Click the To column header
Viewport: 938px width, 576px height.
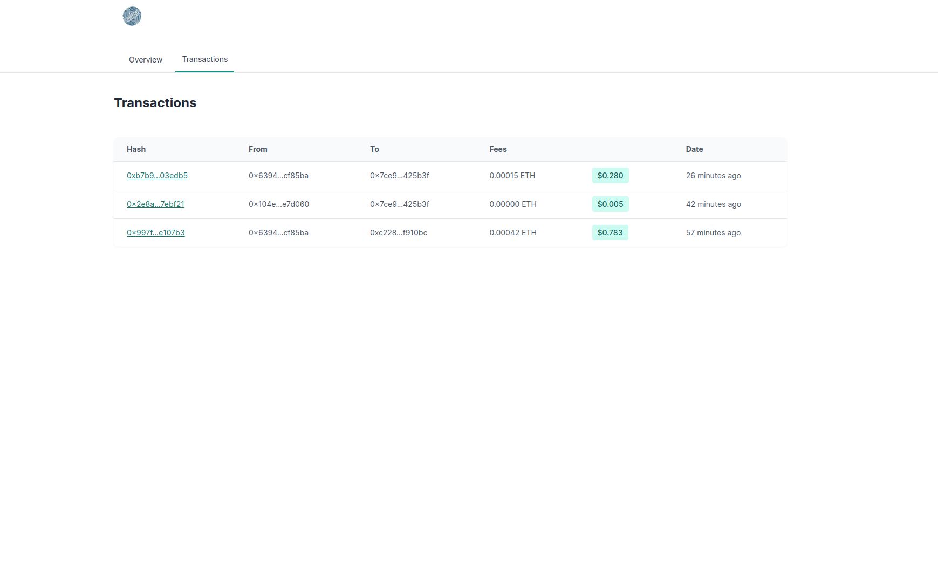pyautogui.click(x=374, y=149)
